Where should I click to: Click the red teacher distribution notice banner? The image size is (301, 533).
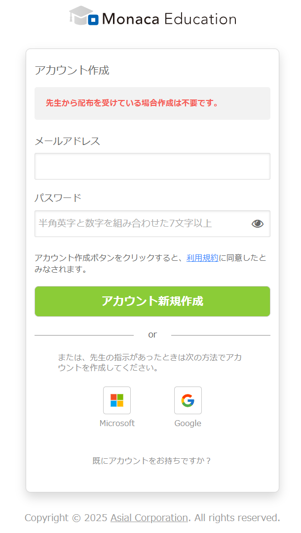(152, 103)
